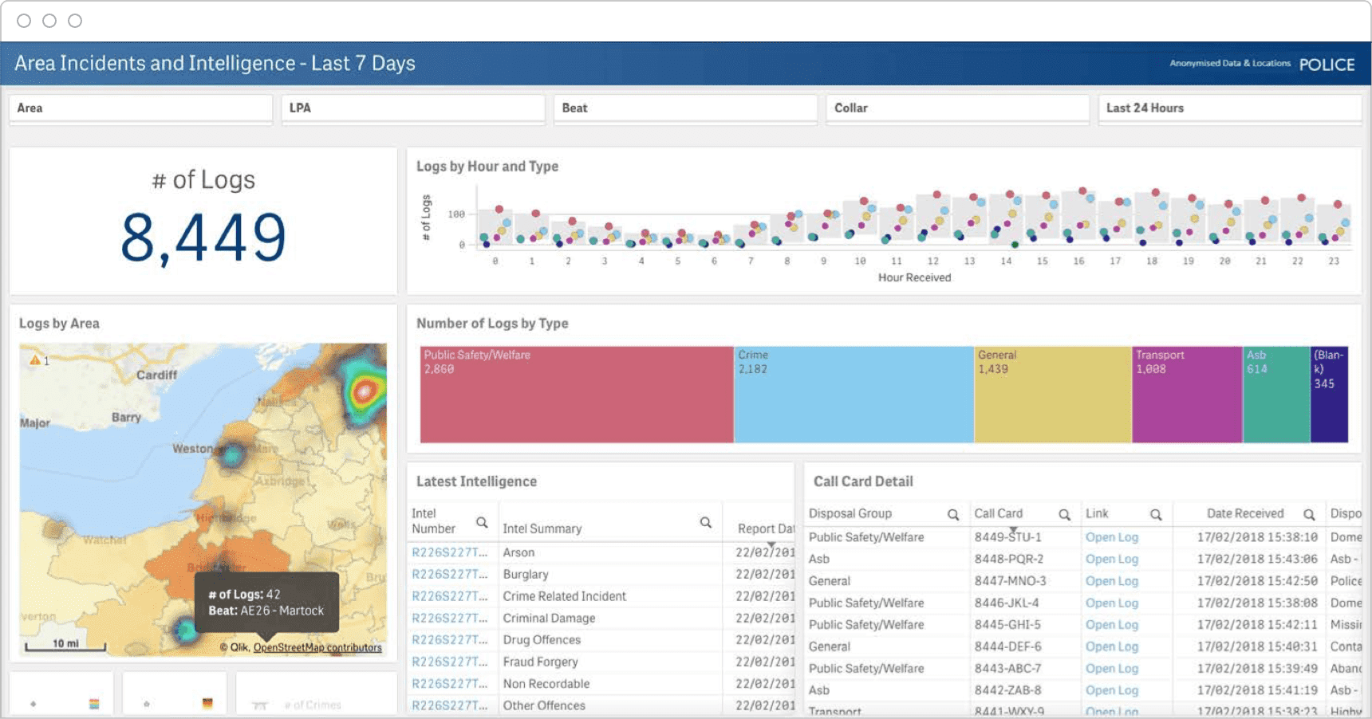The height and width of the screenshot is (719, 1372).
Task: Search the Link column
Action: click(1155, 515)
